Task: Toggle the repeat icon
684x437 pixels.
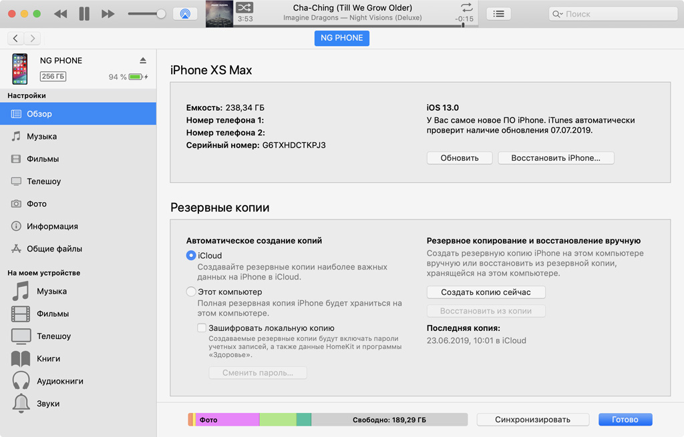Action: click(x=466, y=7)
